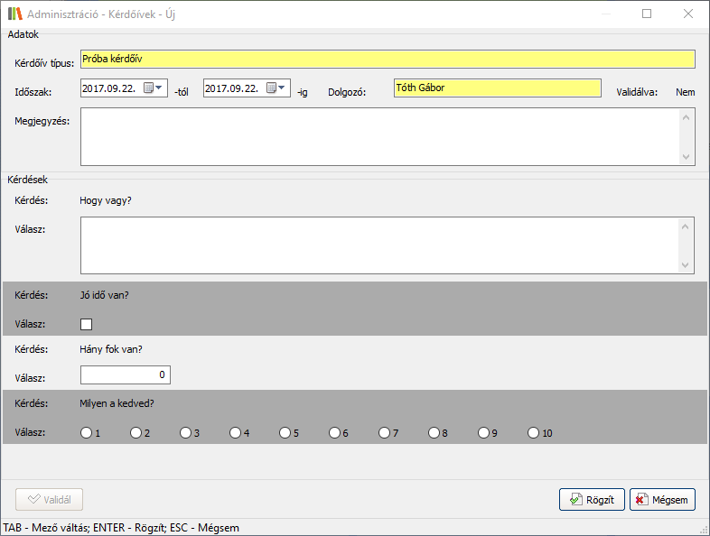Choose mood rating 5 radio button
This screenshot has height=536, width=710.
285,433
